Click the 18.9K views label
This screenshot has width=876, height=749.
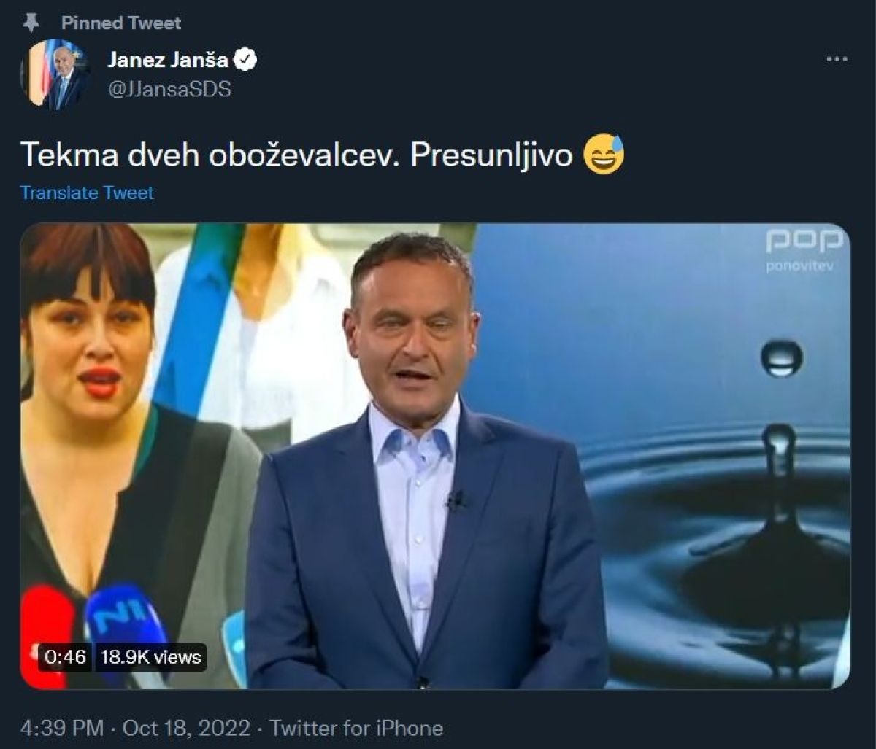pyautogui.click(x=150, y=656)
